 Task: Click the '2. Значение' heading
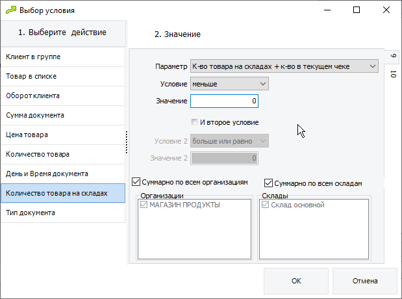(x=177, y=34)
